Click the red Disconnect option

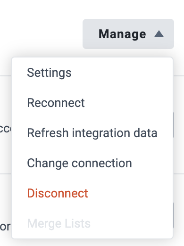click(x=58, y=193)
